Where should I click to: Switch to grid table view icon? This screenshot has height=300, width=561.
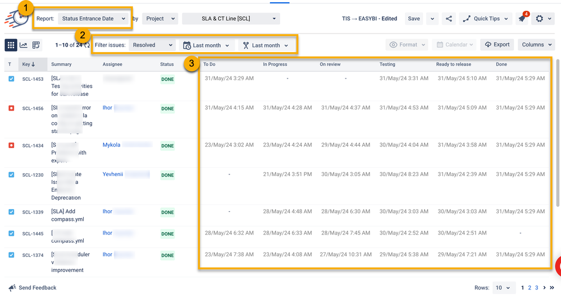click(11, 45)
